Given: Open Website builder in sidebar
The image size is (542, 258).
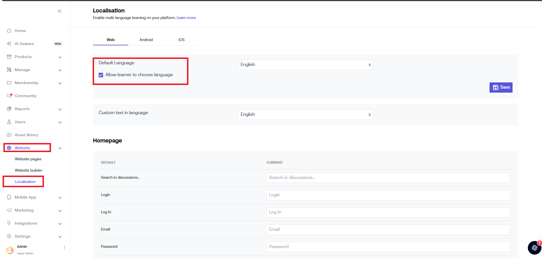Looking at the screenshot, I should pos(28,170).
